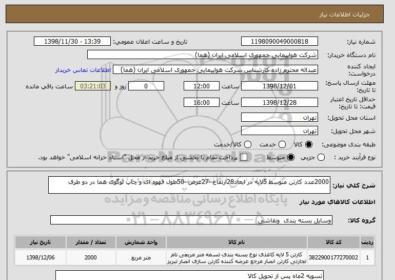Screen dimensions: 395x280
Task: Click the settlement terms text box تسویه 2ماه
Action: point(189,275)
